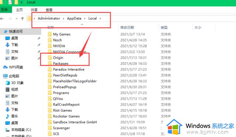
Task: Open pinned 文档 under quick access
Action: click(14, 51)
